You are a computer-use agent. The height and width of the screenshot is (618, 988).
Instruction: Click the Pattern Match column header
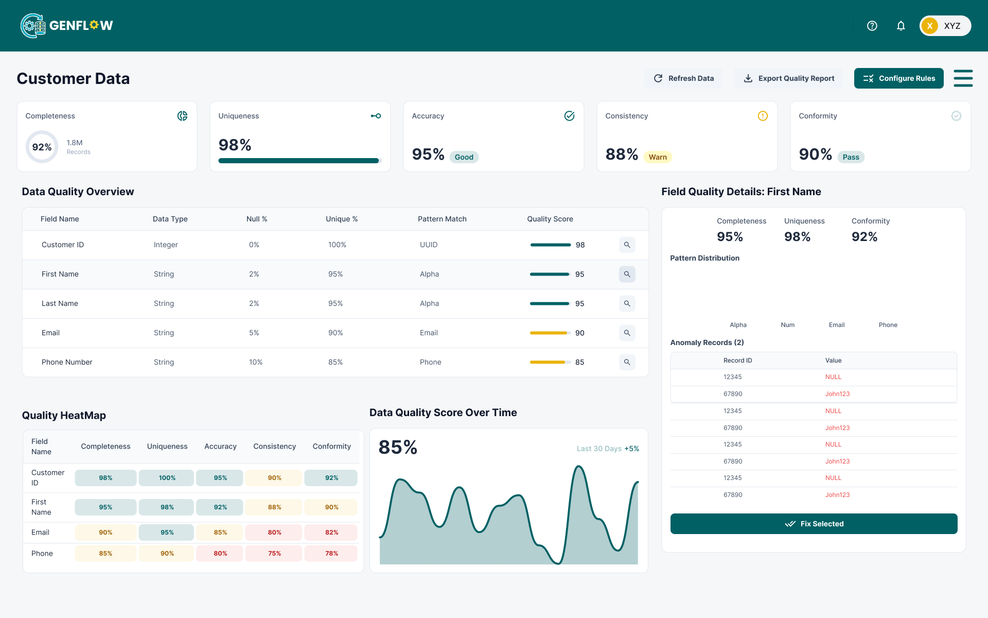[x=442, y=219]
